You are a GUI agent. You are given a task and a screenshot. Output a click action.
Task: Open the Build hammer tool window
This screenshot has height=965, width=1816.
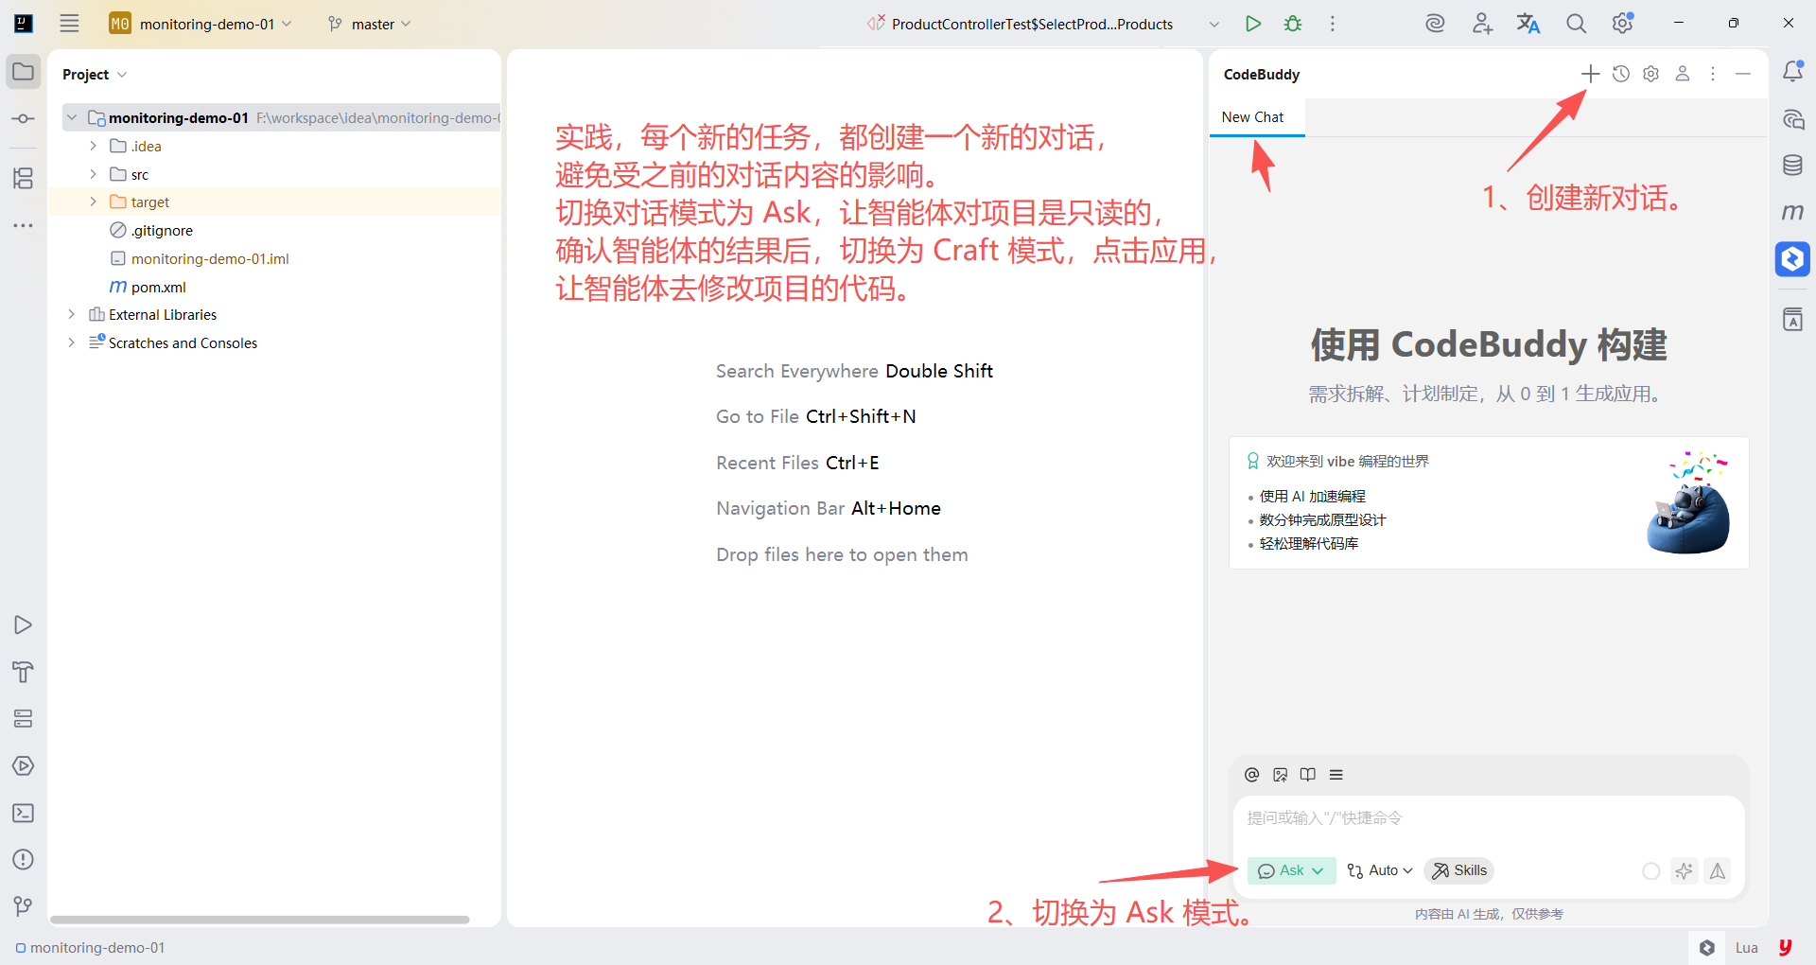click(24, 672)
